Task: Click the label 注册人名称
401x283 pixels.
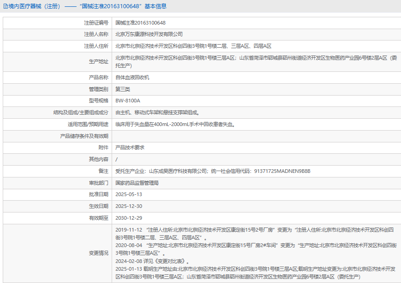Action: [x=96, y=34]
